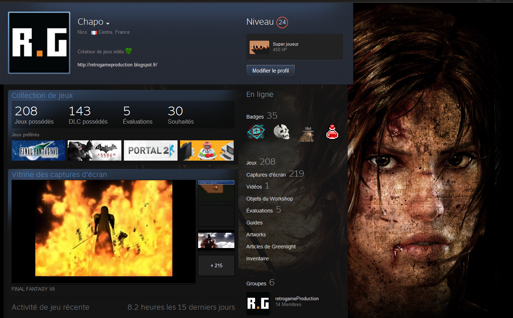Open the first small screenshot thumbnail
513x318 pixels.
pos(216,191)
